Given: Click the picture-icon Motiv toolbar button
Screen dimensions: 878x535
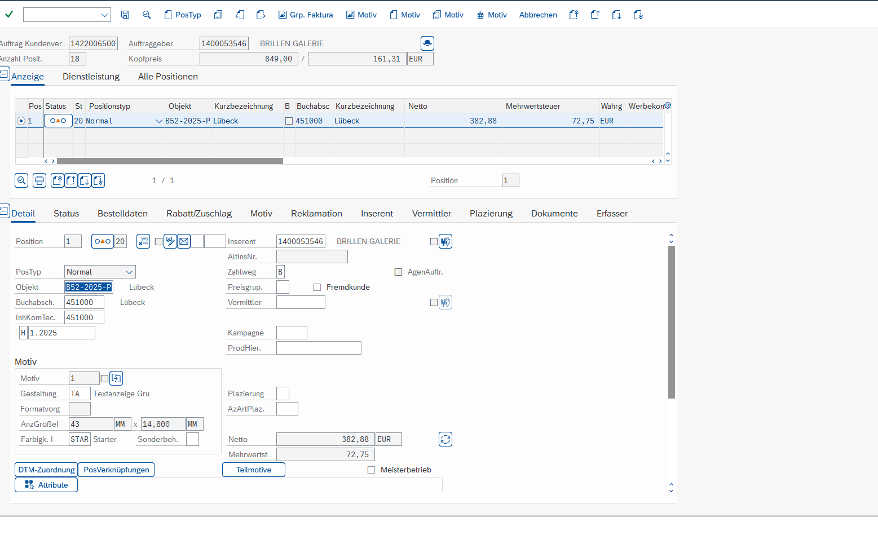Looking at the screenshot, I should pyautogui.click(x=361, y=15).
